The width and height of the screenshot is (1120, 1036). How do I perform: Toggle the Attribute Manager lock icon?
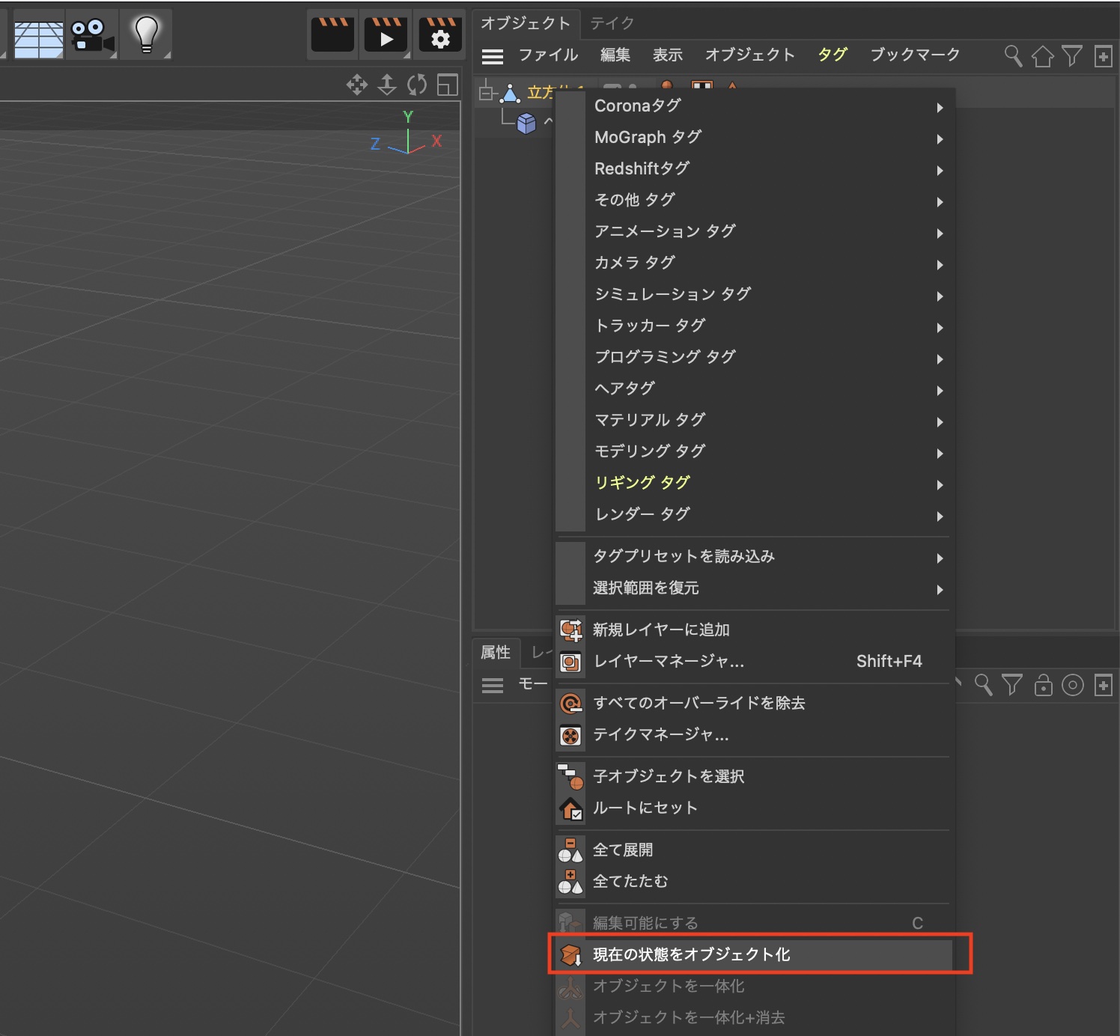(1043, 685)
